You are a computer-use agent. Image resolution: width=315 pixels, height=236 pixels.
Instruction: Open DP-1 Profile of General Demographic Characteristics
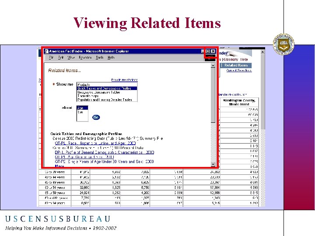coord(105,153)
